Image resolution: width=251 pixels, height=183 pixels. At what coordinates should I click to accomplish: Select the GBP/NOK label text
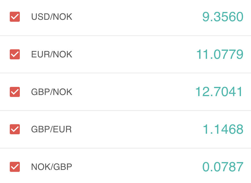click(52, 92)
